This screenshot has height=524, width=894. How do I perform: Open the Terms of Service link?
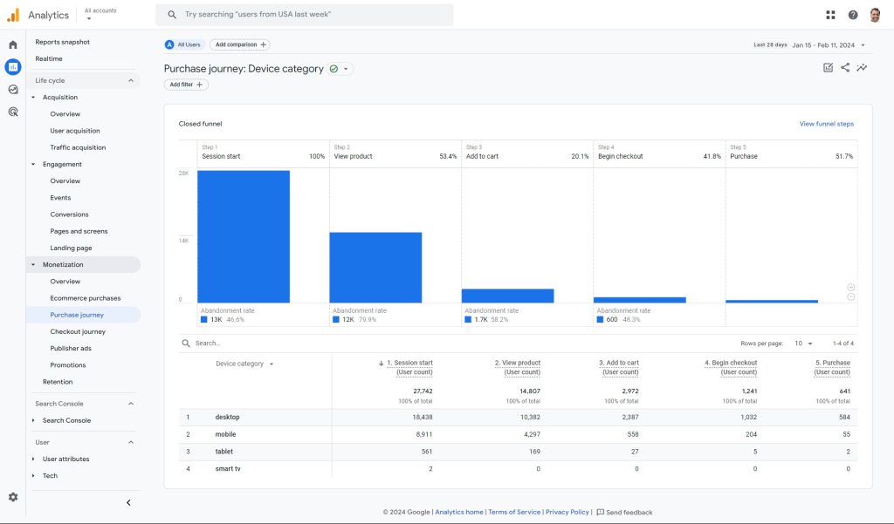click(x=513, y=512)
